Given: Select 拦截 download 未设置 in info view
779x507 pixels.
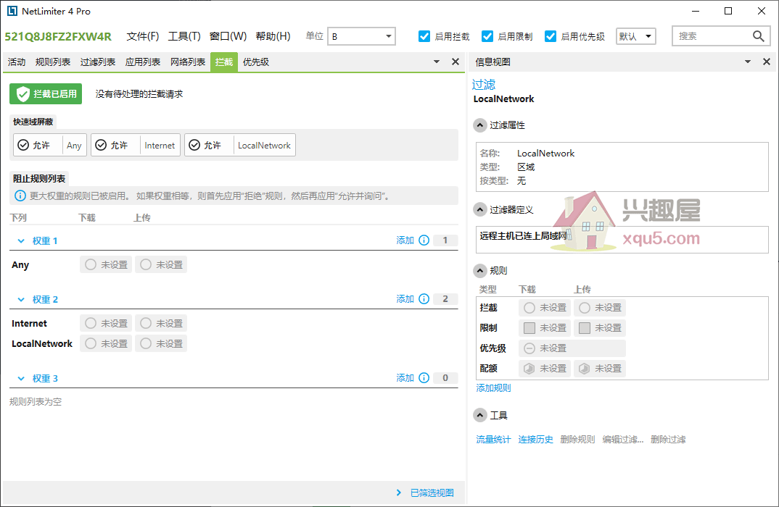Looking at the screenshot, I should [529, 308].
